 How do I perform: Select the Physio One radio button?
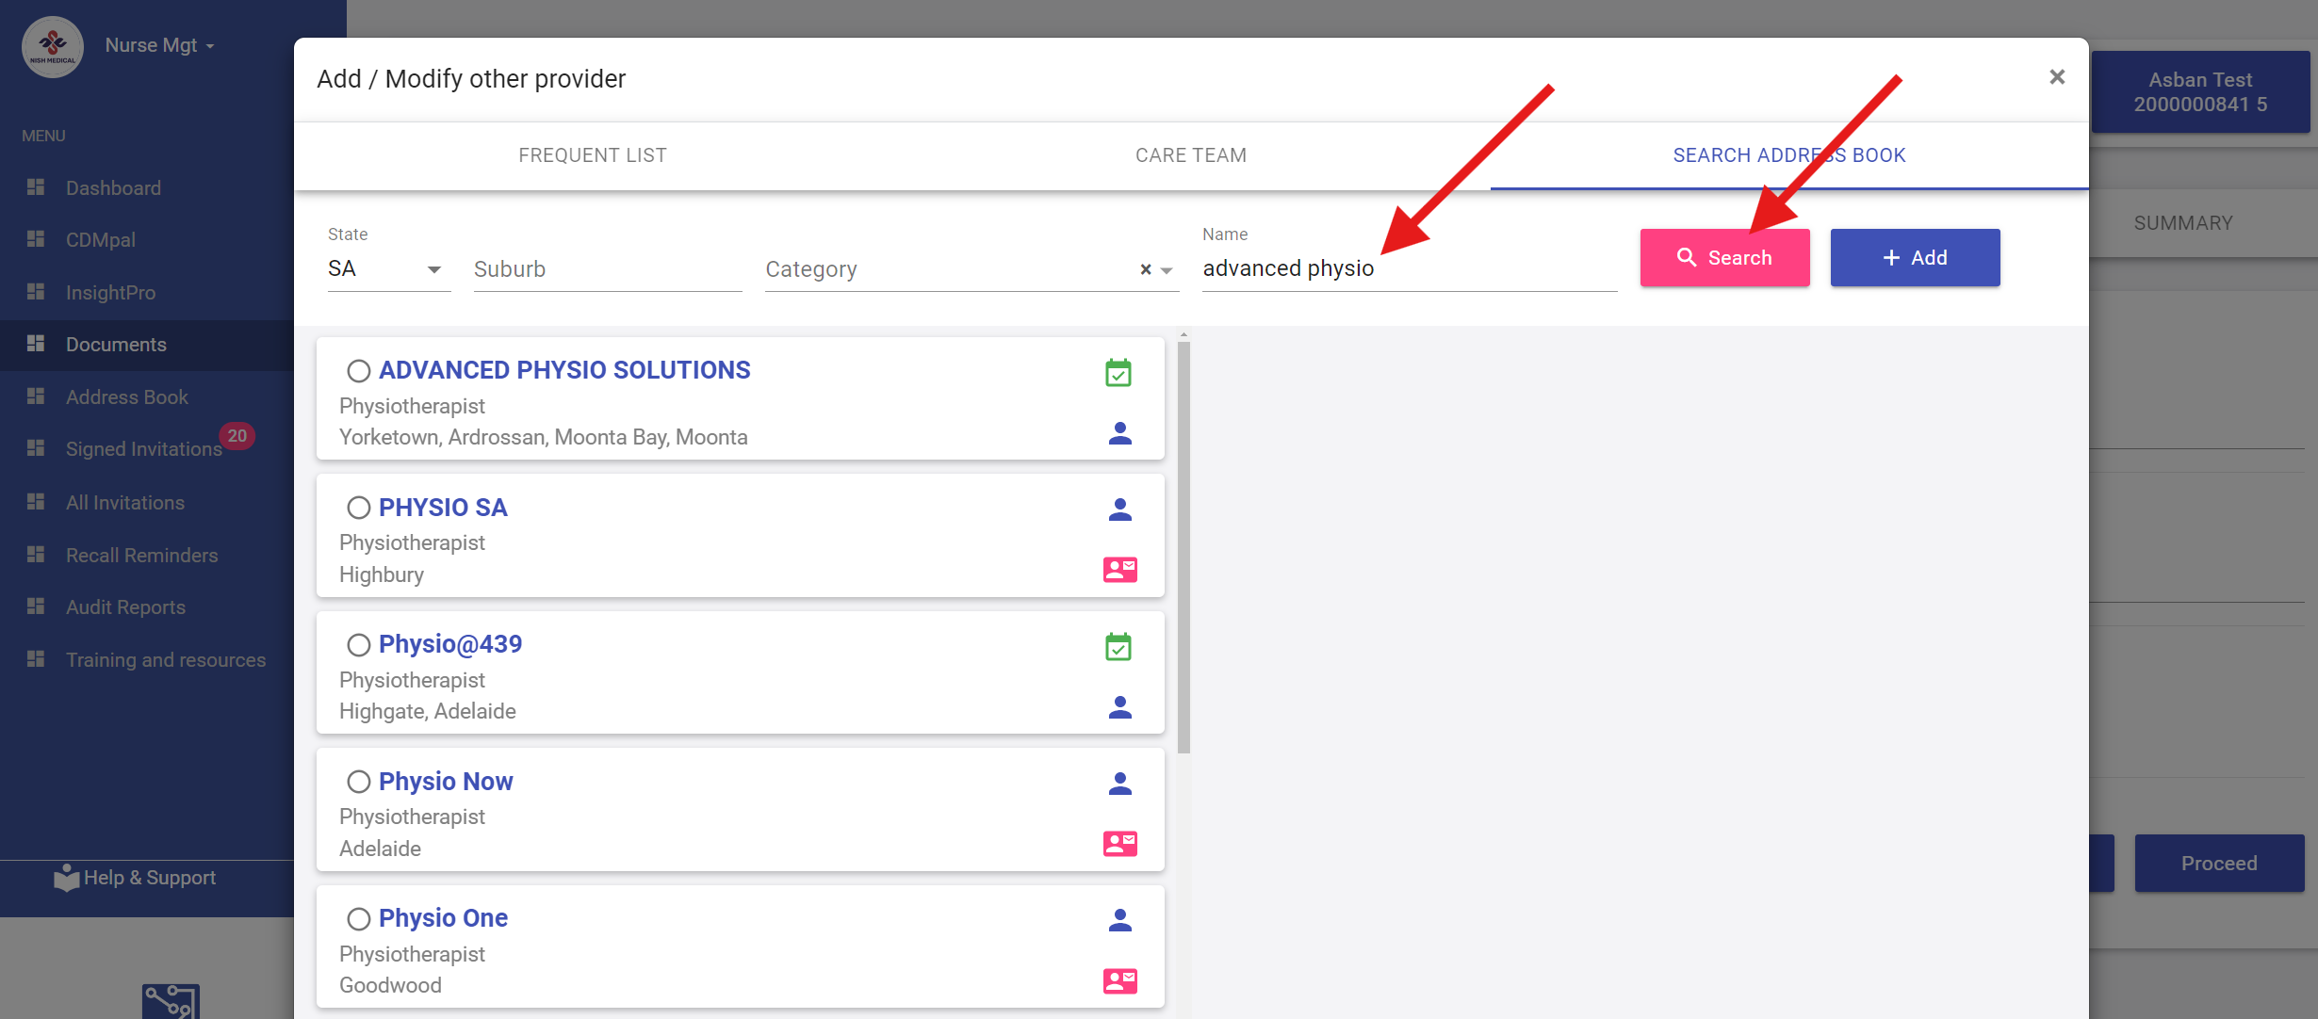click(x=358, y=918)
